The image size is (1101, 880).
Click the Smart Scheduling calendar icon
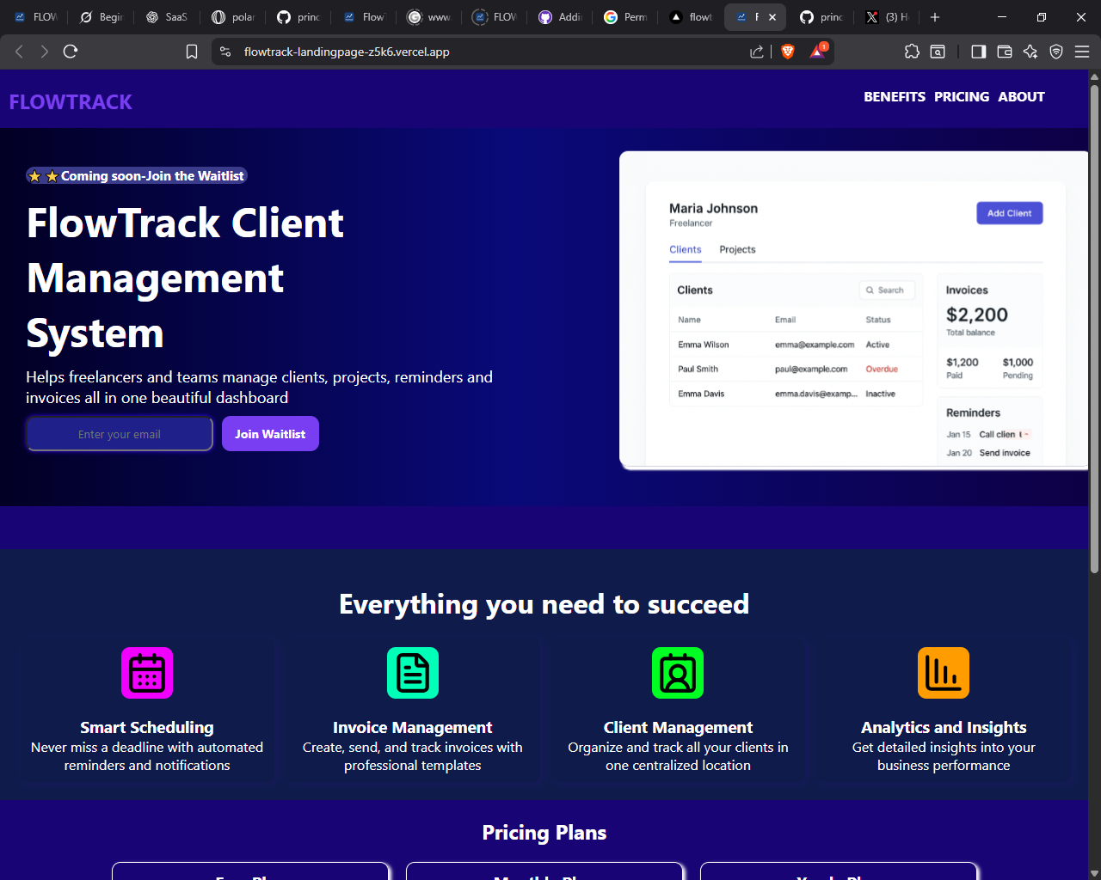pos(147,673)
